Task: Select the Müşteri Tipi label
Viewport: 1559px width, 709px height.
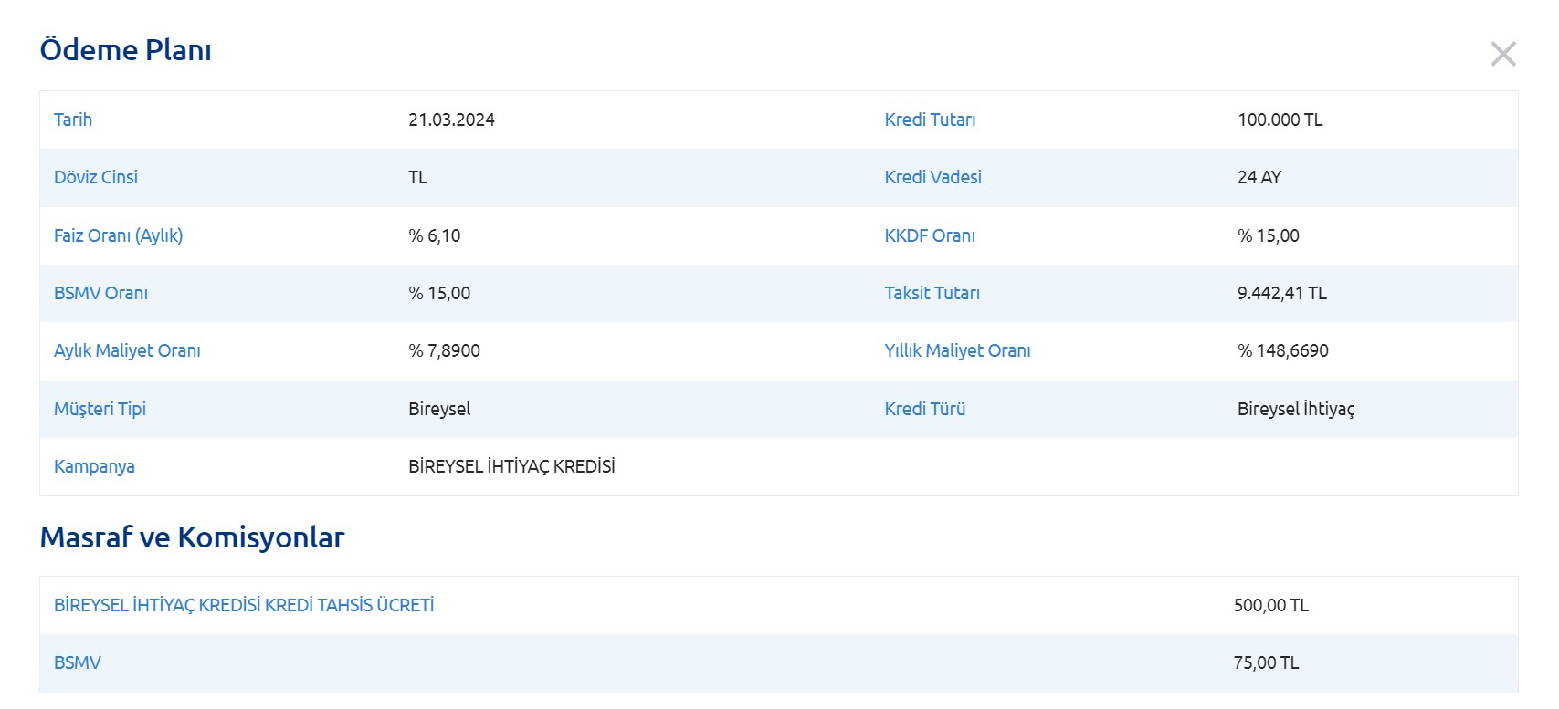Action: click(x=100, y=409)
